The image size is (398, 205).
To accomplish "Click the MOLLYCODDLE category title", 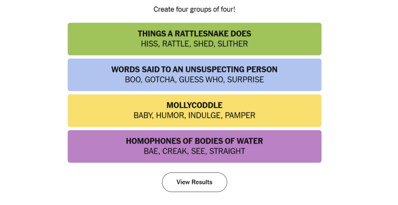I will [194, 105].
